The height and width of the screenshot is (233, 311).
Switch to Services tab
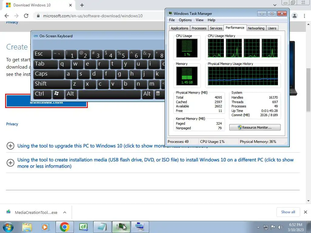(216, 28)
